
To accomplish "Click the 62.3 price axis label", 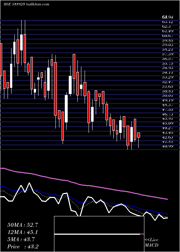I will tap(166, 26).
